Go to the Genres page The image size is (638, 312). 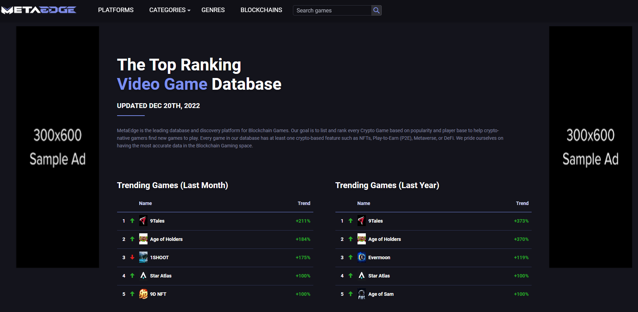(x=213, y=10)
